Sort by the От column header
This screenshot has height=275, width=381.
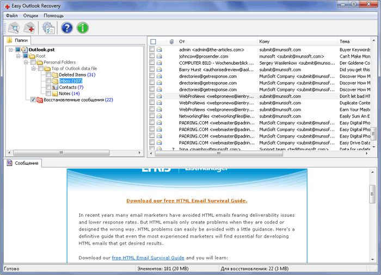pos(217,41)
